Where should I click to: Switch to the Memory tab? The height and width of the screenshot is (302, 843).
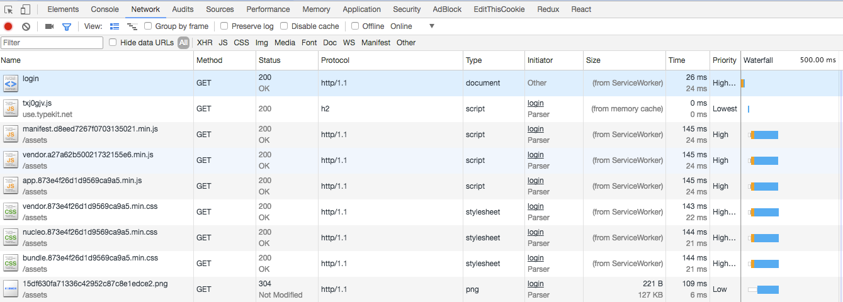pyautogui.click(x=316, y=9)
